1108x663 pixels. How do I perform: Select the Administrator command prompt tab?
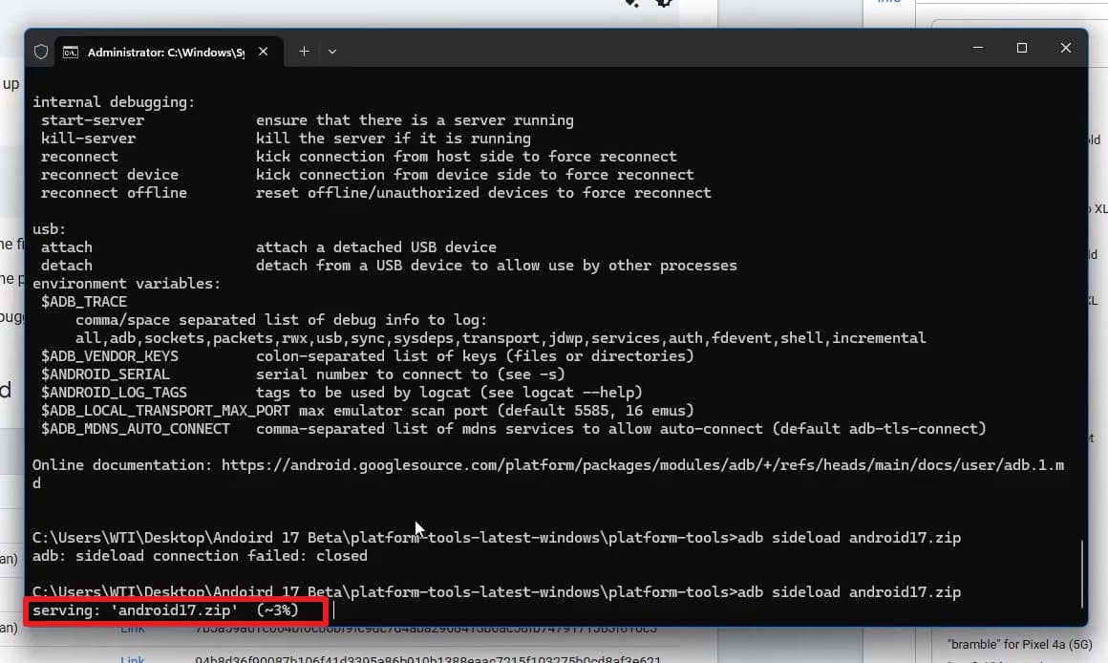(x=170, y=52)
